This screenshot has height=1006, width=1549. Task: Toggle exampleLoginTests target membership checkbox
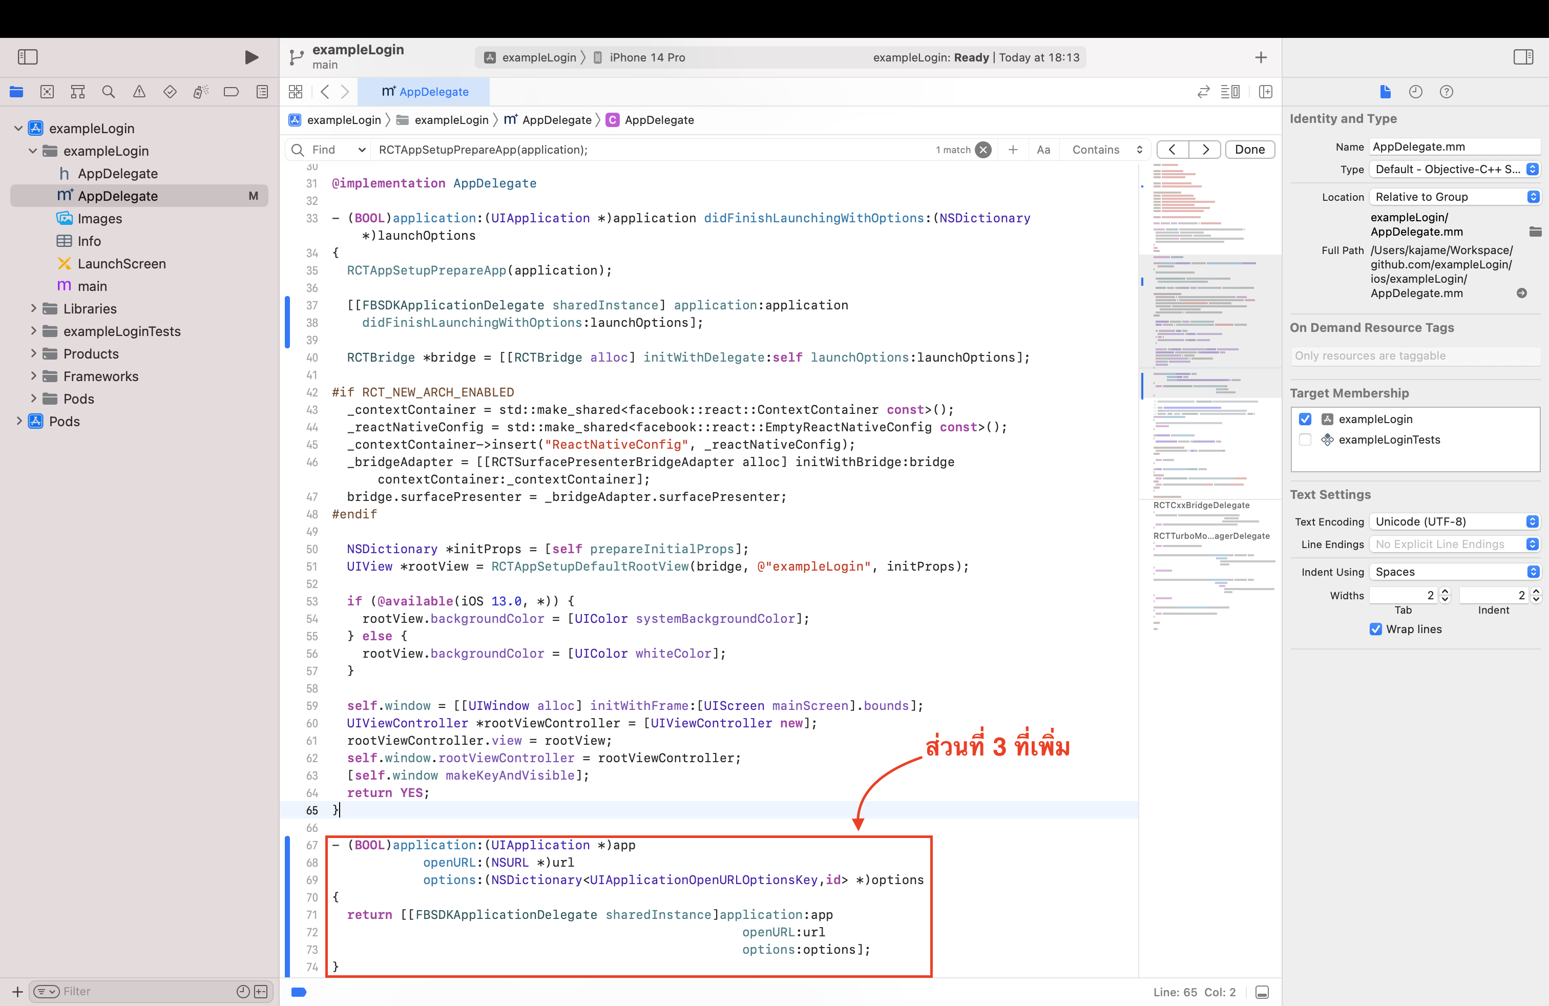pos(1305,440)
